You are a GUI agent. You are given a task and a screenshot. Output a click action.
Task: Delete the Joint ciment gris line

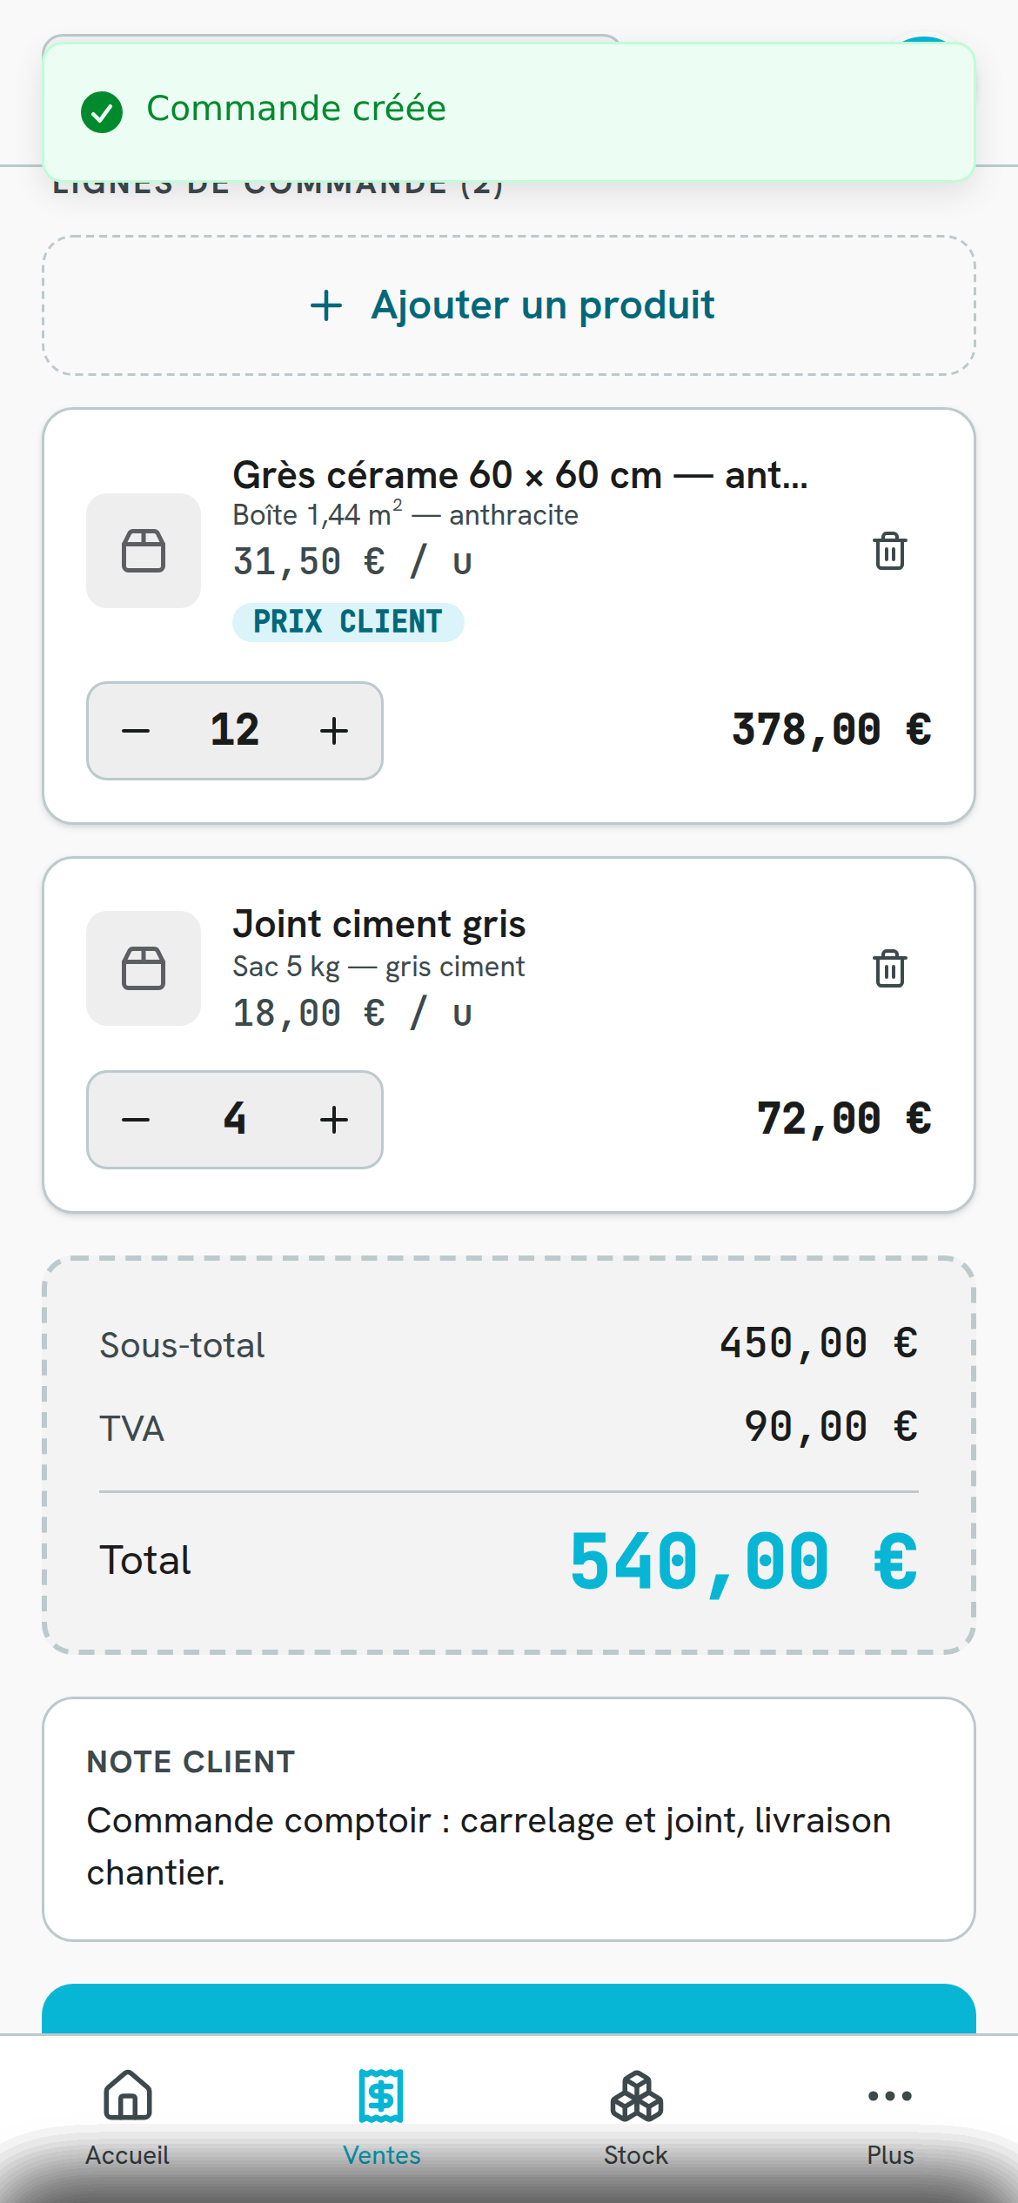coord(889,968)
